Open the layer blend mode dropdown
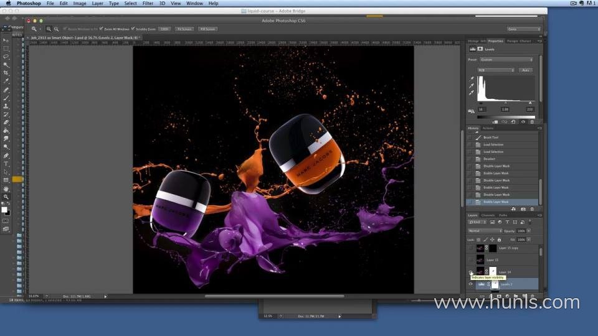The width and height of the screenshot is (598, 336). click(485, 231)
